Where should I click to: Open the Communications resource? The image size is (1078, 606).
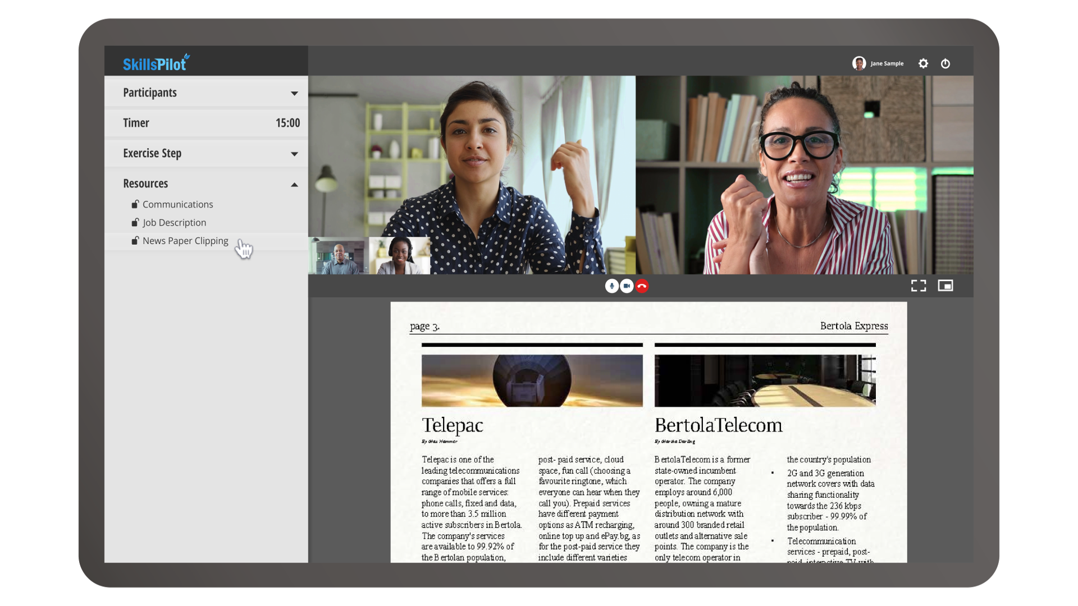pos(177,204)
